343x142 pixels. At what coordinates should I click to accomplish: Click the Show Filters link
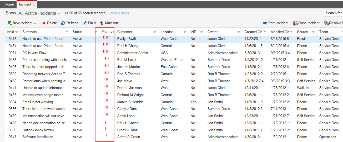119,13
